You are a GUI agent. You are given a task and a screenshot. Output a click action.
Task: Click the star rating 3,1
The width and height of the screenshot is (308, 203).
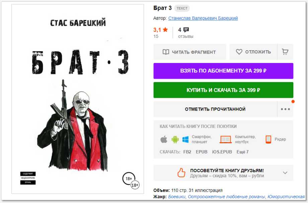coord(160,30)
